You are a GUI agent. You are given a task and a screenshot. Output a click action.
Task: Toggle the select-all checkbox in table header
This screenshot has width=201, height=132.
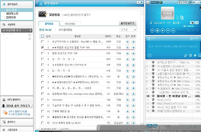pyautogui.click(x=42, y=36)
